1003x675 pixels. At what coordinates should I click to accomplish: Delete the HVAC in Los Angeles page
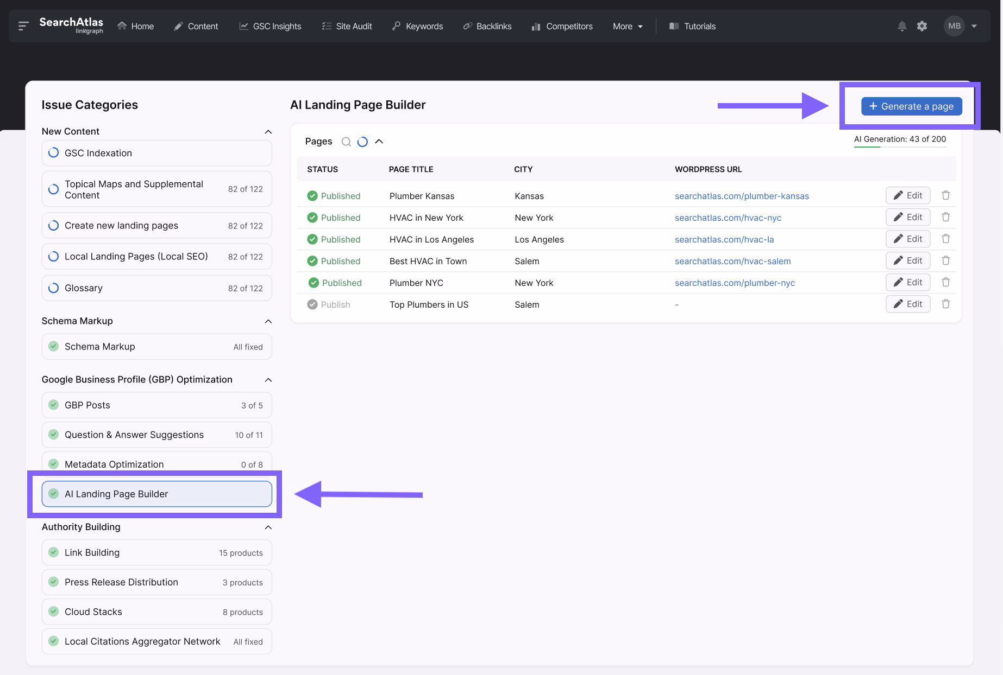coord(945,239)
